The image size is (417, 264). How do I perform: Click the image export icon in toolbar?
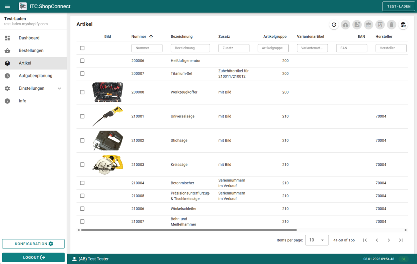pyautogui.click(x=357, y=25)
